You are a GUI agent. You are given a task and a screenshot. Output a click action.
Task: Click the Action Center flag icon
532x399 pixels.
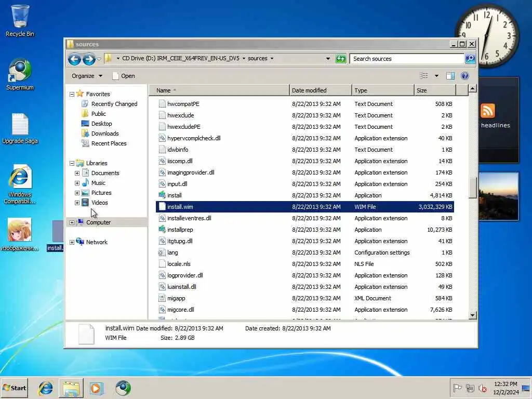[x=457, y=388]
